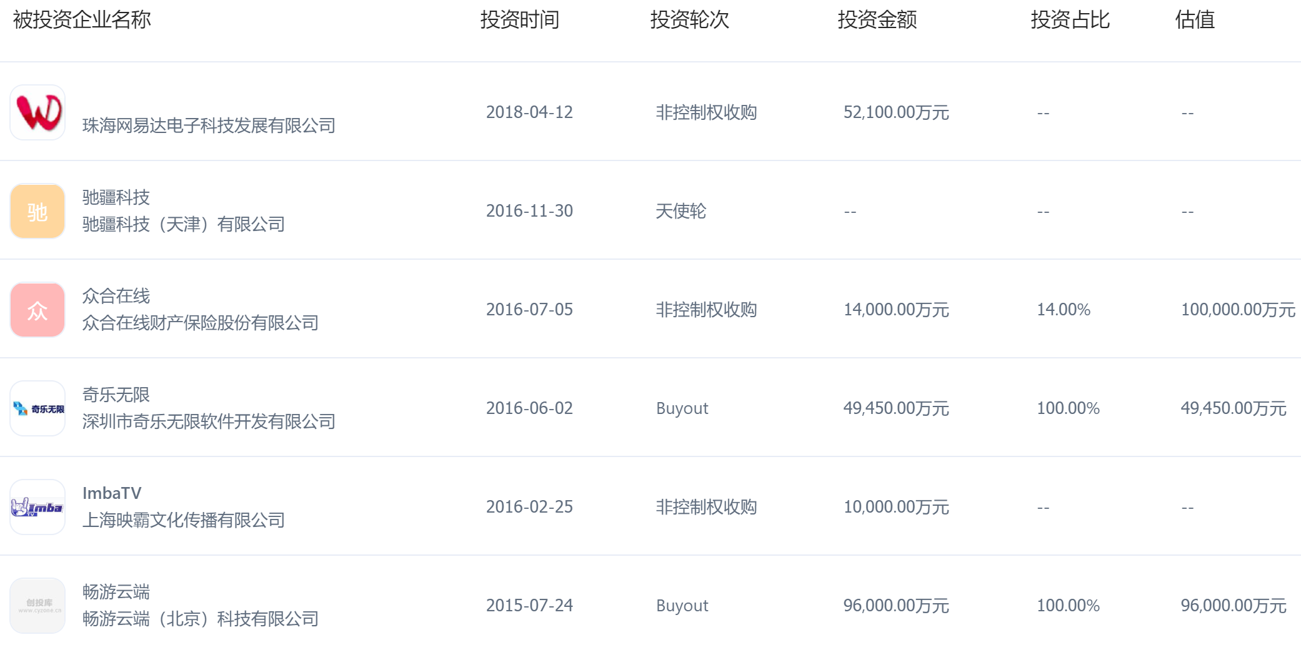The image size is (1301, 650).
Task: Click the 奇乐无限 company logo
Action: pos(37,408)
